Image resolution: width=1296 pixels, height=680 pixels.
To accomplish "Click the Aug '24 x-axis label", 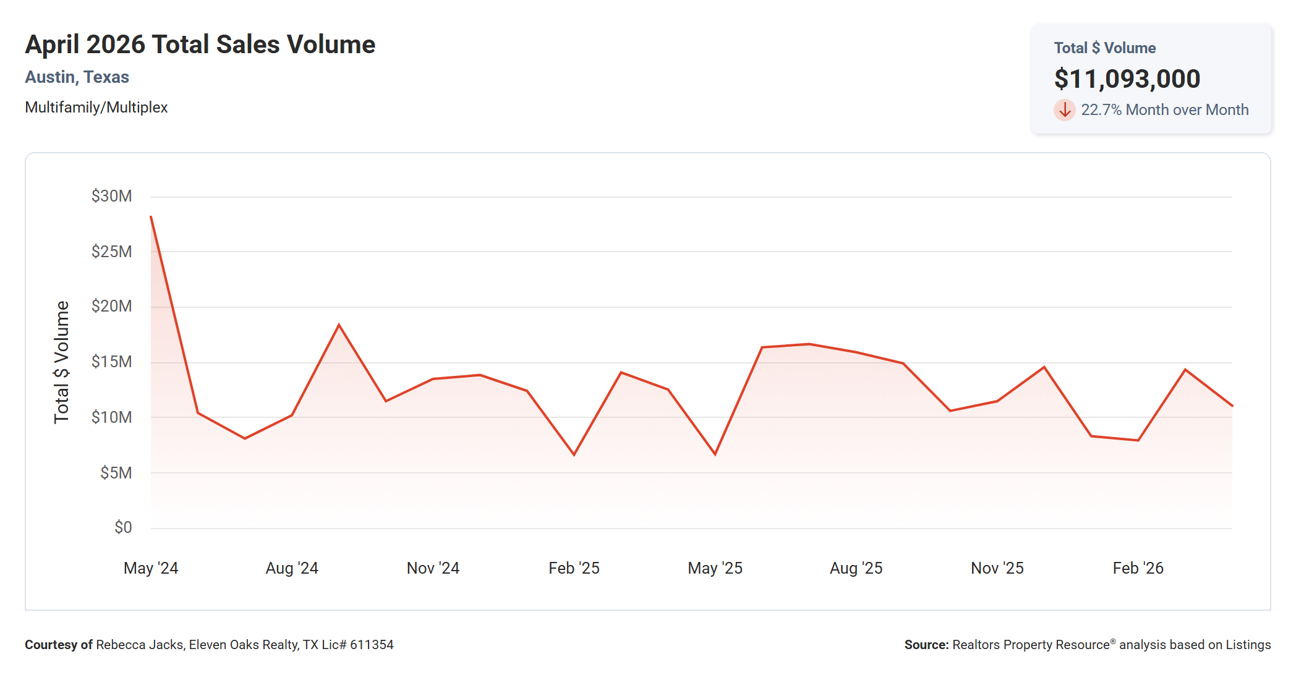I will click(x=292, y=568).
